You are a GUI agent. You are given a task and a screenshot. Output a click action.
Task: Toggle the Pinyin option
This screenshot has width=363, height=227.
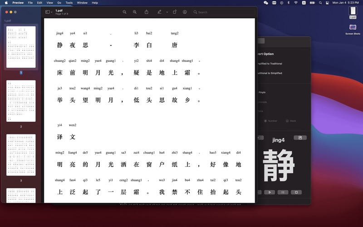[262, 92]
